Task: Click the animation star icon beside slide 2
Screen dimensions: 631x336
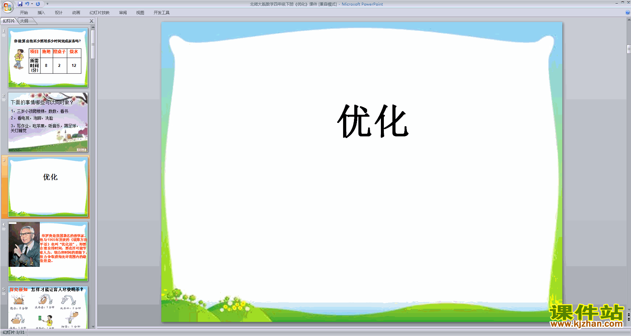Action: pos(4,100)
